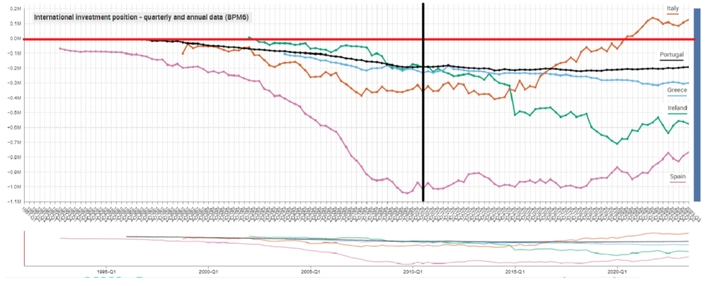
Task: Click the green line swatch under Ireland
Action: [677, 113]
